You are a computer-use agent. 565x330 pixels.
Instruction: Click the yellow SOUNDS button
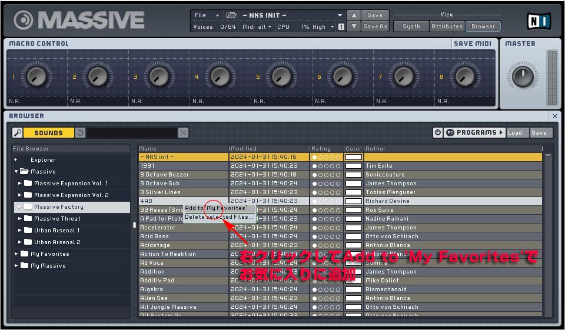click(x=49, y=132)
